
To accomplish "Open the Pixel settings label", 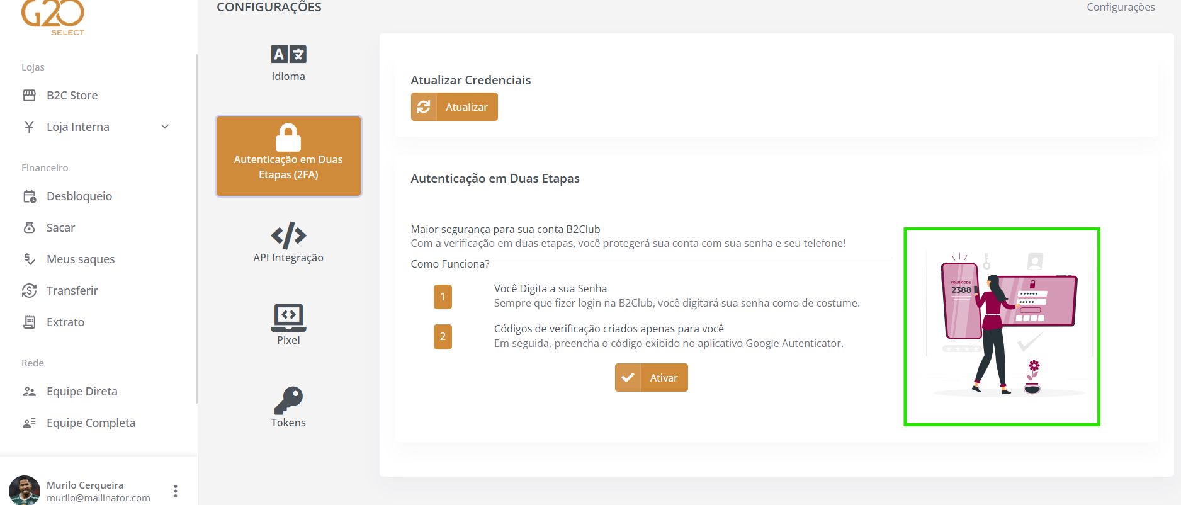I will [288, 340].
